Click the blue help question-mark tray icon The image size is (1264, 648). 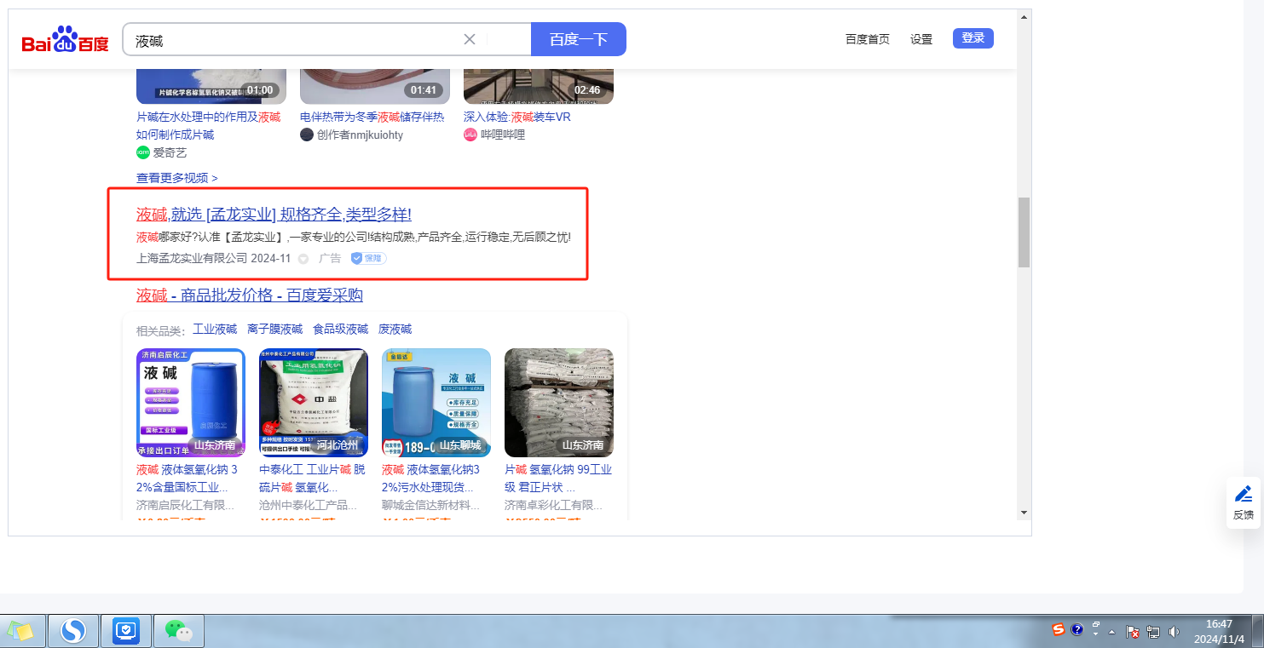1077,630
